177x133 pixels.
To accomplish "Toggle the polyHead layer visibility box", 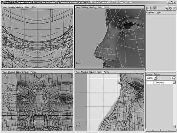I will tap(148, 83).
